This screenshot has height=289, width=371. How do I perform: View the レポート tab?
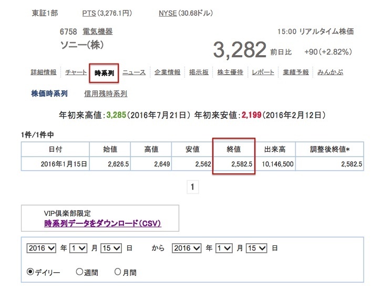pyautogui.click(x=263, y=72)
